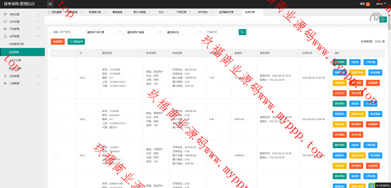The width and height of the screenshot is (391, 188).
Task: Check the row checkbox for member 2422
Action: pyautogui.click(x=56, y=119)
